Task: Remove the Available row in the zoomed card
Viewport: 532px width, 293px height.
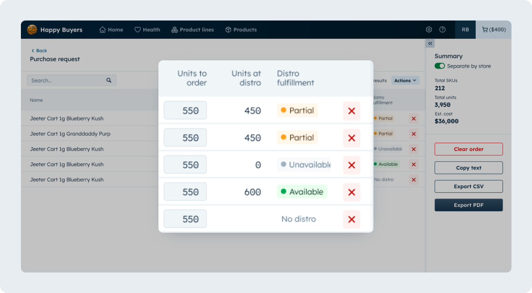Action: click(x=351, y=192)
